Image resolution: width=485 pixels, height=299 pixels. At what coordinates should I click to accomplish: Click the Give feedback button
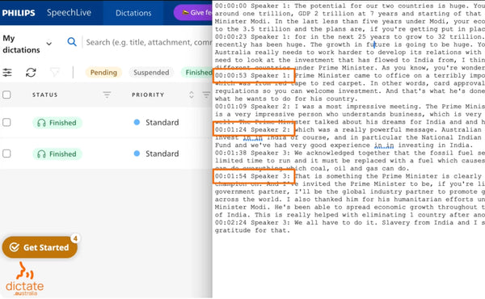tap(193, 13)
